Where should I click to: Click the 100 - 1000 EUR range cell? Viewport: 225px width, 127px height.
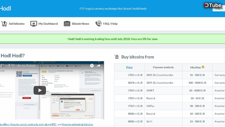point(198,83)
